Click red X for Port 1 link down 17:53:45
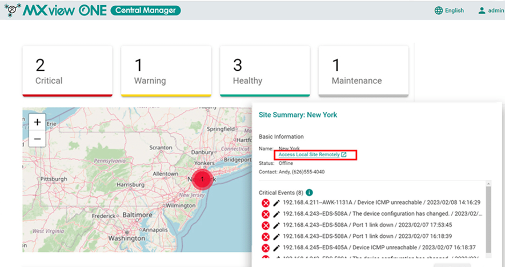 (266, 225)
